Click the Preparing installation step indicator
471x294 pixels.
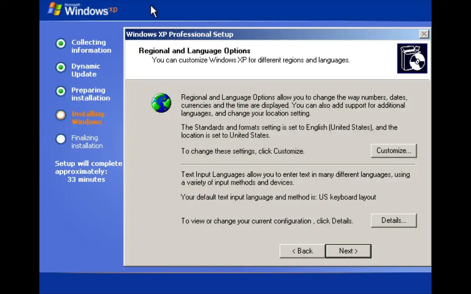click(61, 91)
